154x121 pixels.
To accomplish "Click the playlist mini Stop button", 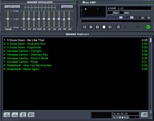I will click(122, 118).
